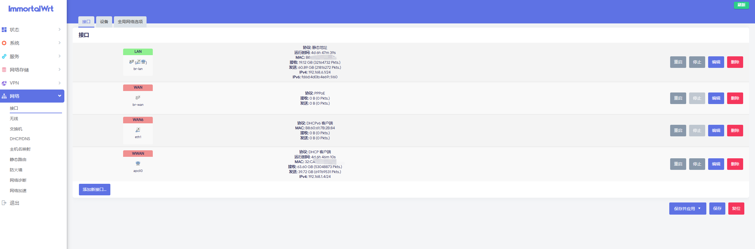Click the red 复位 reset button

click(736, 208)
